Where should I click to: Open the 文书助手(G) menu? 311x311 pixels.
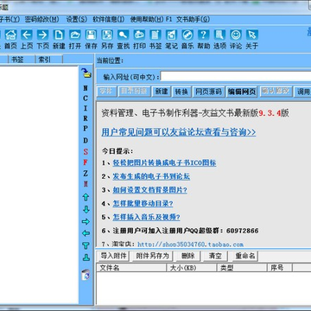click(193, 19)
